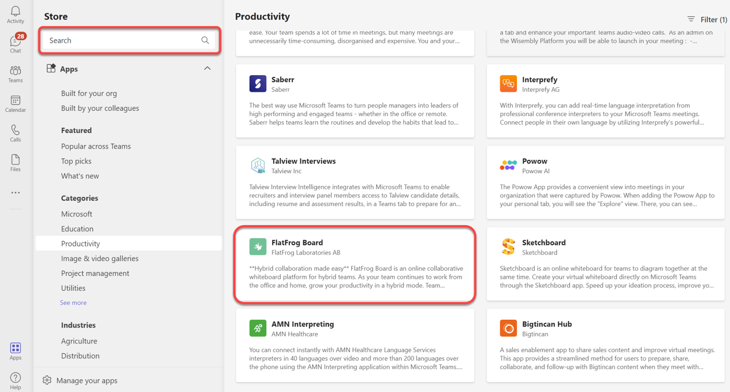Open the Sketchboard app listing
Screen dimensions: 730x392
tap(605, 264)
